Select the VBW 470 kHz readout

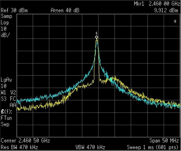pyautogui.click(x=90, y=147)
